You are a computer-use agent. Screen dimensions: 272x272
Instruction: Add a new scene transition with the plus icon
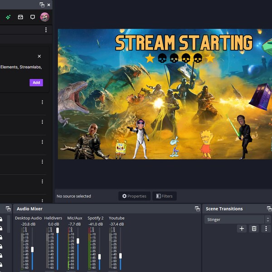click(x=242, y=228)
